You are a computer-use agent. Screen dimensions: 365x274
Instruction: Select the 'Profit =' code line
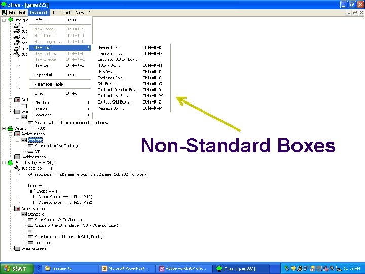pyautogui.click(x=35, y=186)
